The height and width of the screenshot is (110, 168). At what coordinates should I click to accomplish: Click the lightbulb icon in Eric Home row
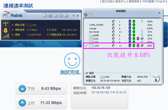tap(142, 32)
